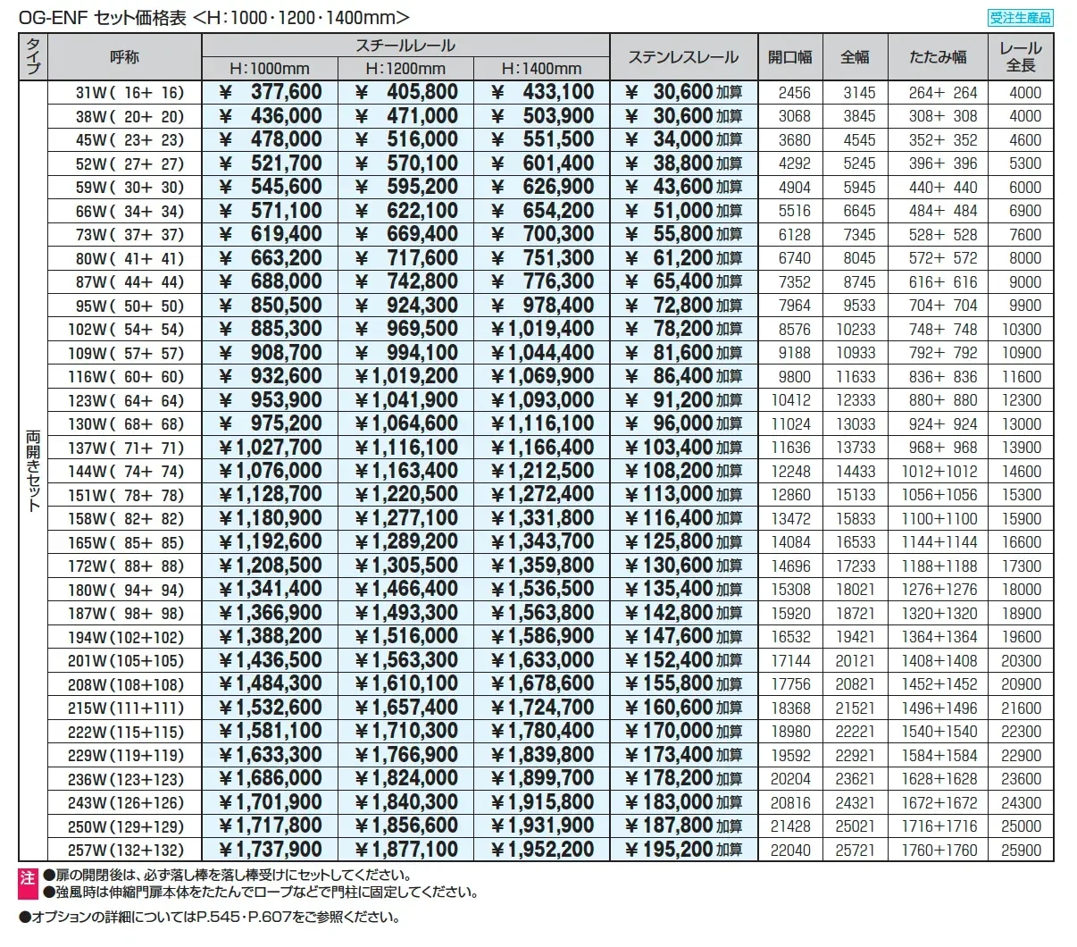
Task: Click the 受注生産品 badge
Action: [x=1021, y=18]
